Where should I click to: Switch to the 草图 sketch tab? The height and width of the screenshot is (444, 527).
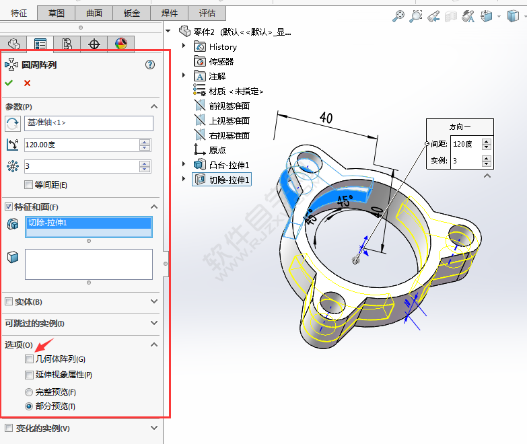click(x=56, y=13)
